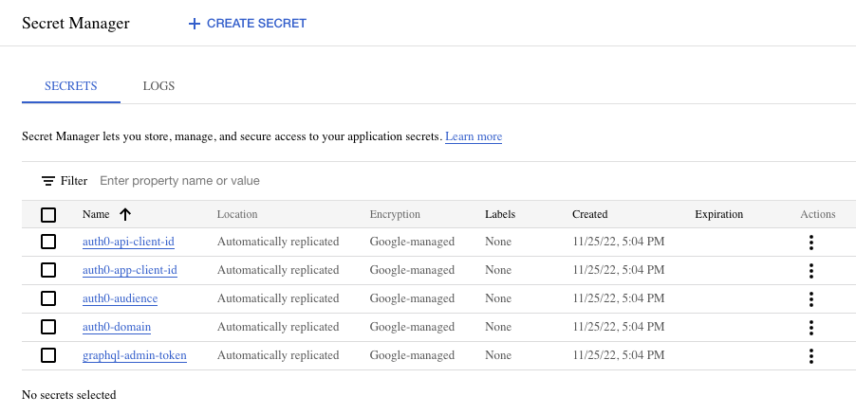Open actions menu for auth0-app-client-id
Viewport: 856px width, 414px height.
(811, 271)
